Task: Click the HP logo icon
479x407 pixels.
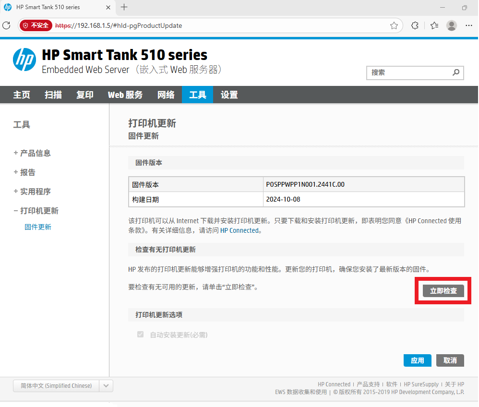Action: coord(24,60)
